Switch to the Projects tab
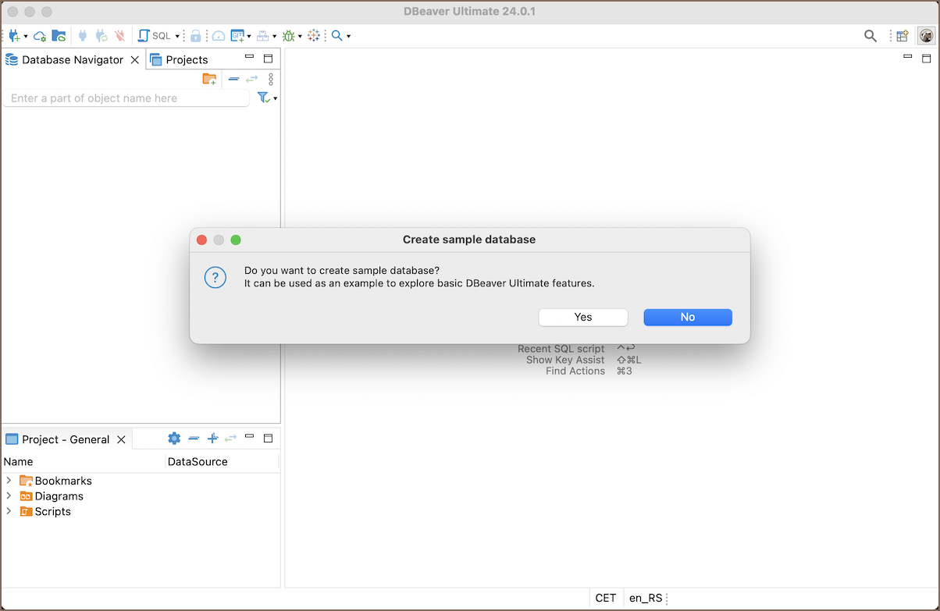 [x=187, y=60]
